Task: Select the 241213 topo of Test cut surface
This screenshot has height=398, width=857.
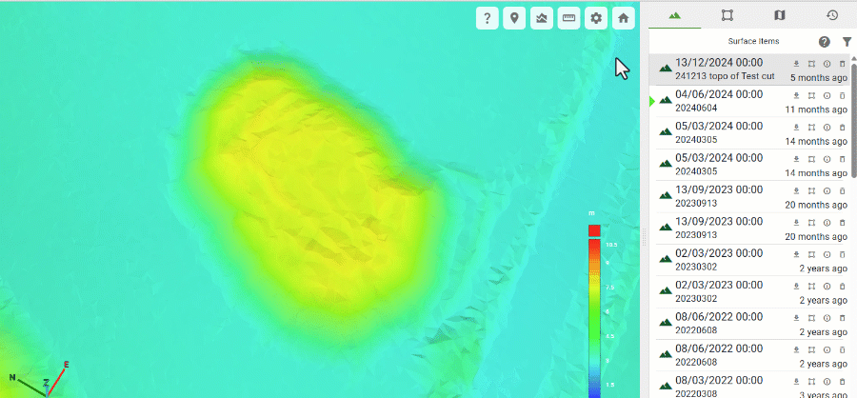Action: coord(750,70)
